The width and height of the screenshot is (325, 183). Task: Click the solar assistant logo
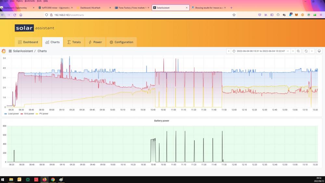click(34, 28)
